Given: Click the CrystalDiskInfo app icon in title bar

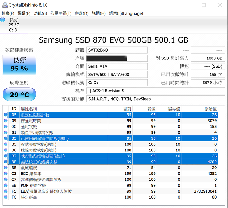Looking at the screenshot, I should 5,5.
